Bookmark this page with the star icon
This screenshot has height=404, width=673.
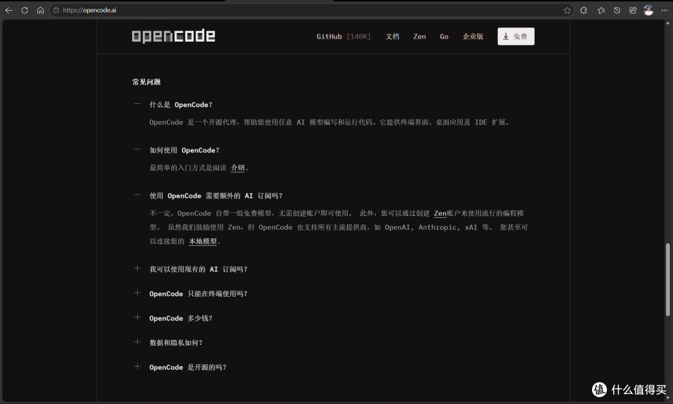point(567,11)
